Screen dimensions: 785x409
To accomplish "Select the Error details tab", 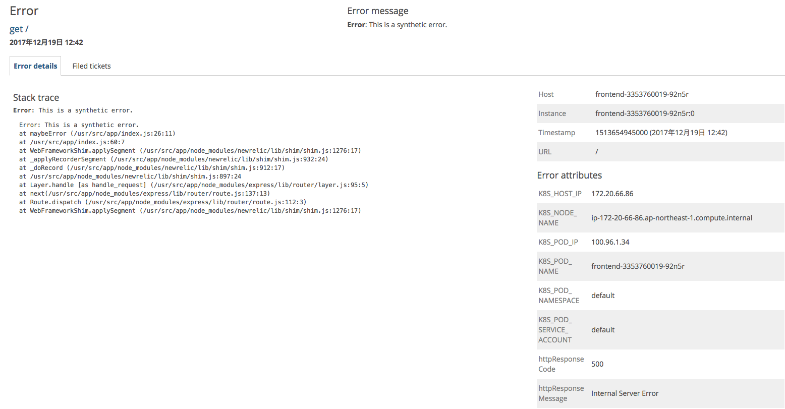I will [35, 66].
